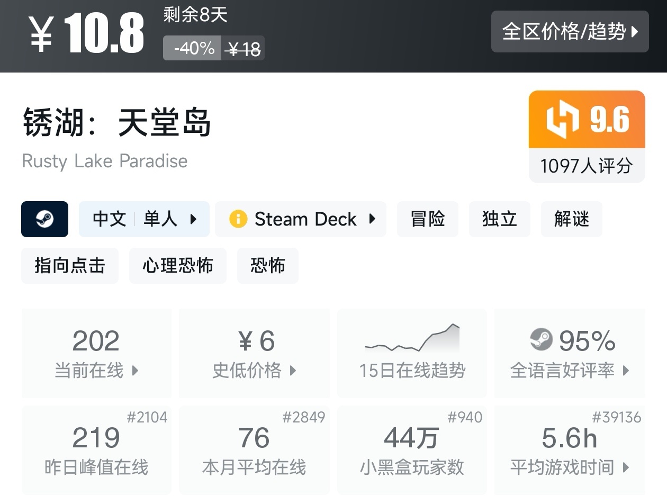The image size is (667, 504).
Task: Select the 冒险 adventure tag
Action: point(428,219)
